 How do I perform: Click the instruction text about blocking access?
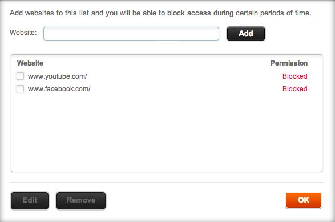coord(160,13)
